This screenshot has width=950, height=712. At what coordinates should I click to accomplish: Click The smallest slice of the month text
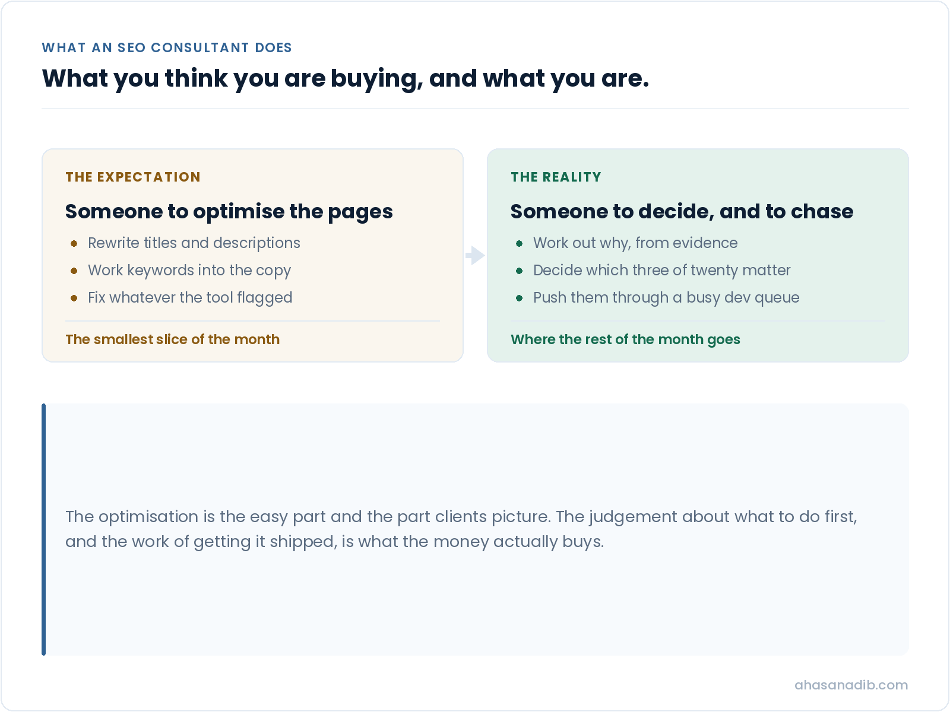tap(172, 339)
